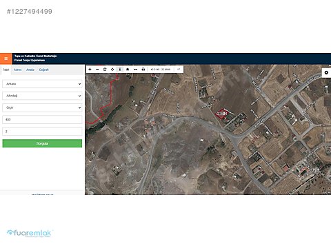This screenshot has width=331, height=248.
Task: Zoom in with the plus icon
Action: click(x=90, y=69)
